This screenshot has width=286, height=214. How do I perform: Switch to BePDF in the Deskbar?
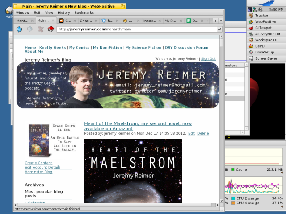266,46
